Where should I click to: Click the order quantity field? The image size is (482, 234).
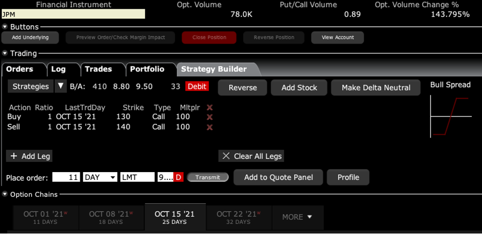coord(66,177)
